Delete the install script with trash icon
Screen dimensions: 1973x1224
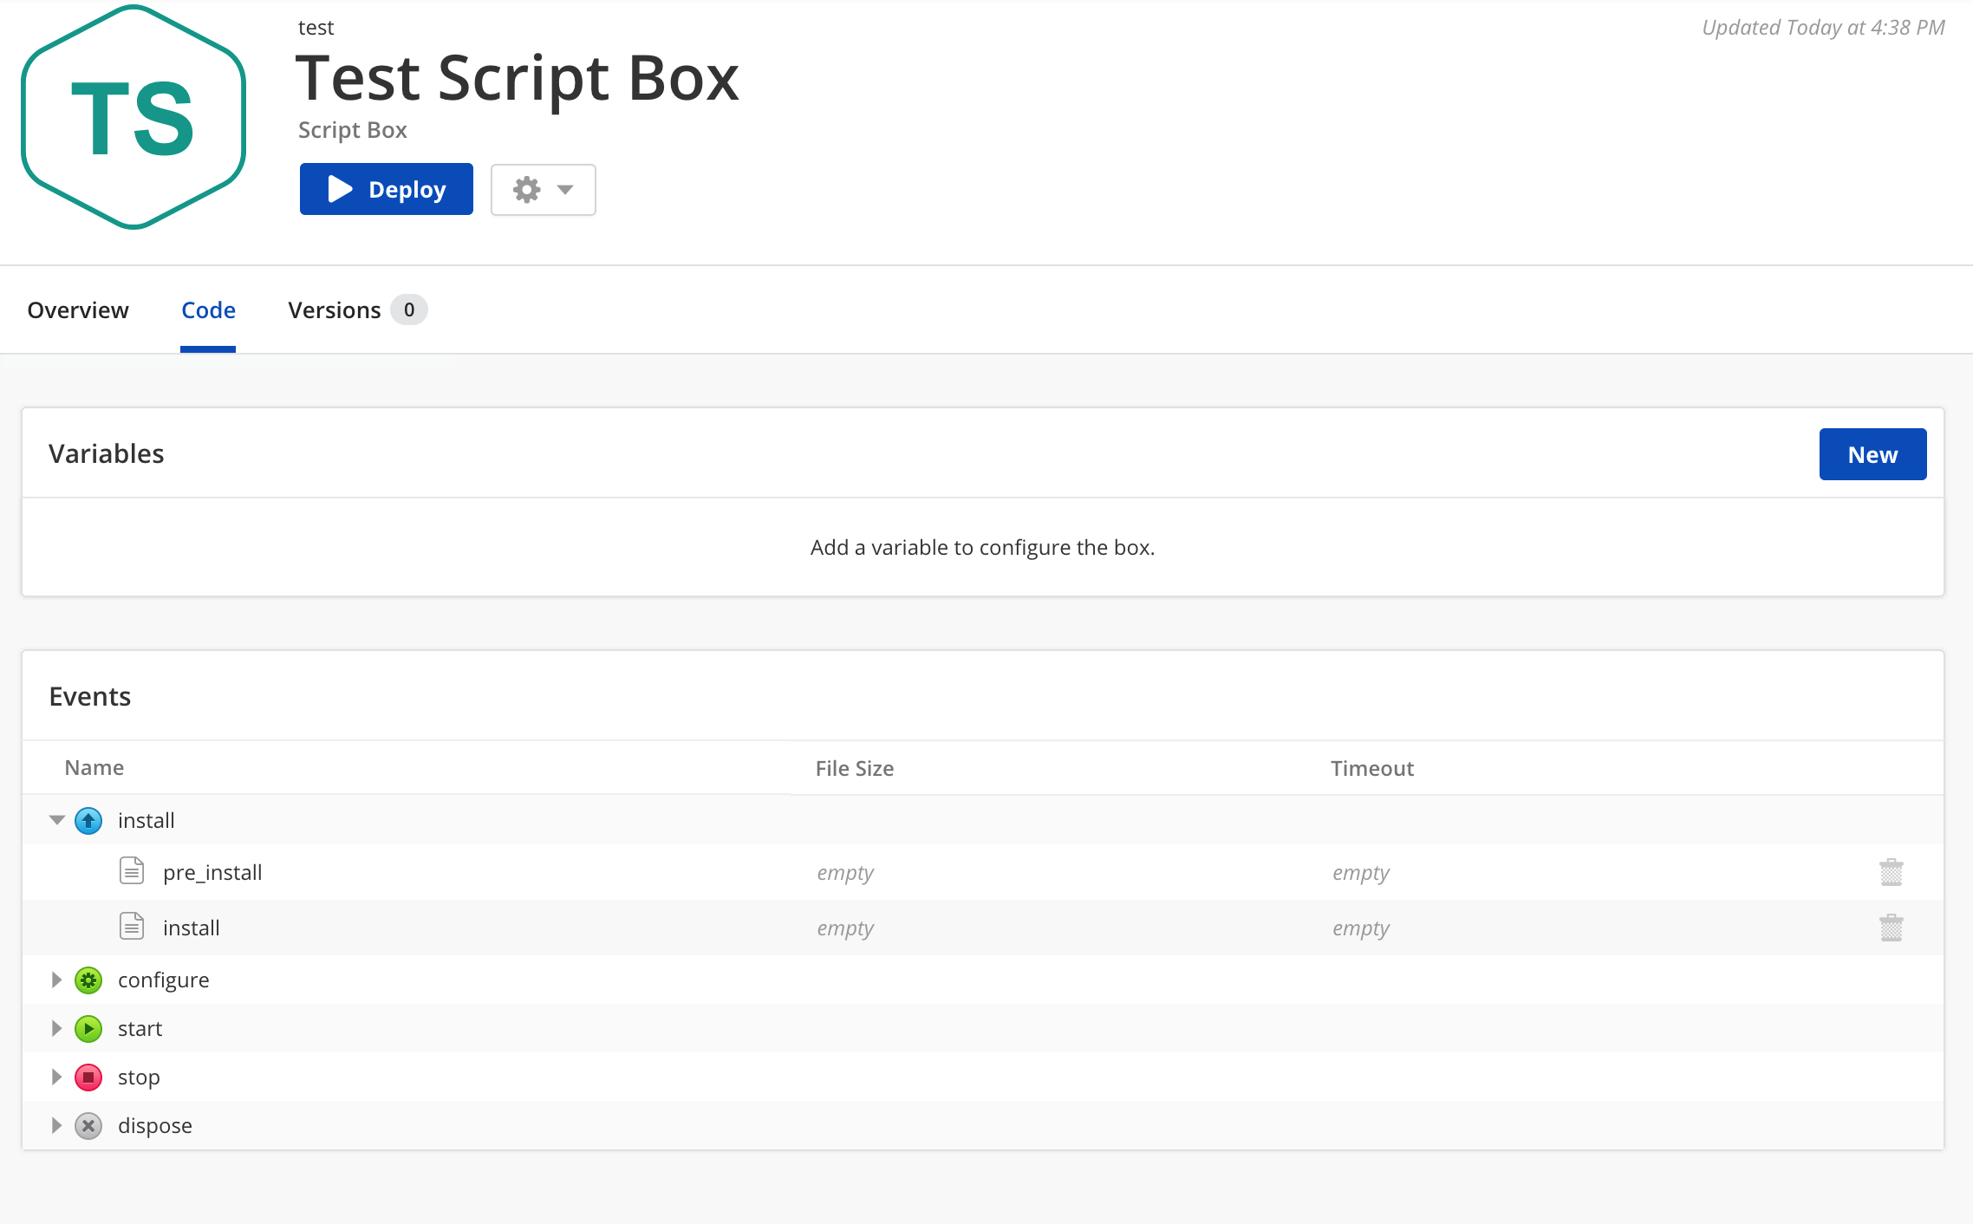click(x=1892, y=928)
